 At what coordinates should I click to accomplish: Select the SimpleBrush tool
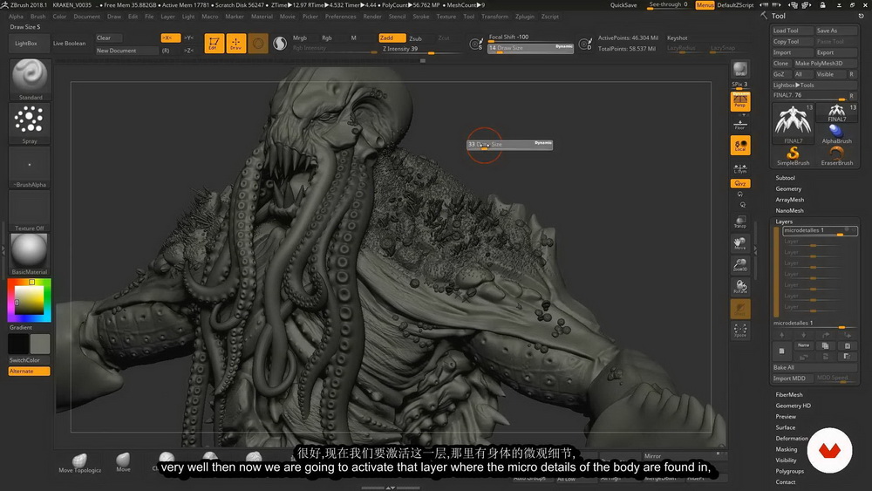coord(793,156)
